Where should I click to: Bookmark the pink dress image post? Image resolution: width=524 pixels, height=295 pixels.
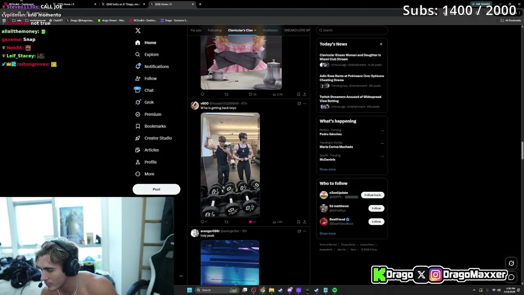pyautogui.click(x=298, y=94)
